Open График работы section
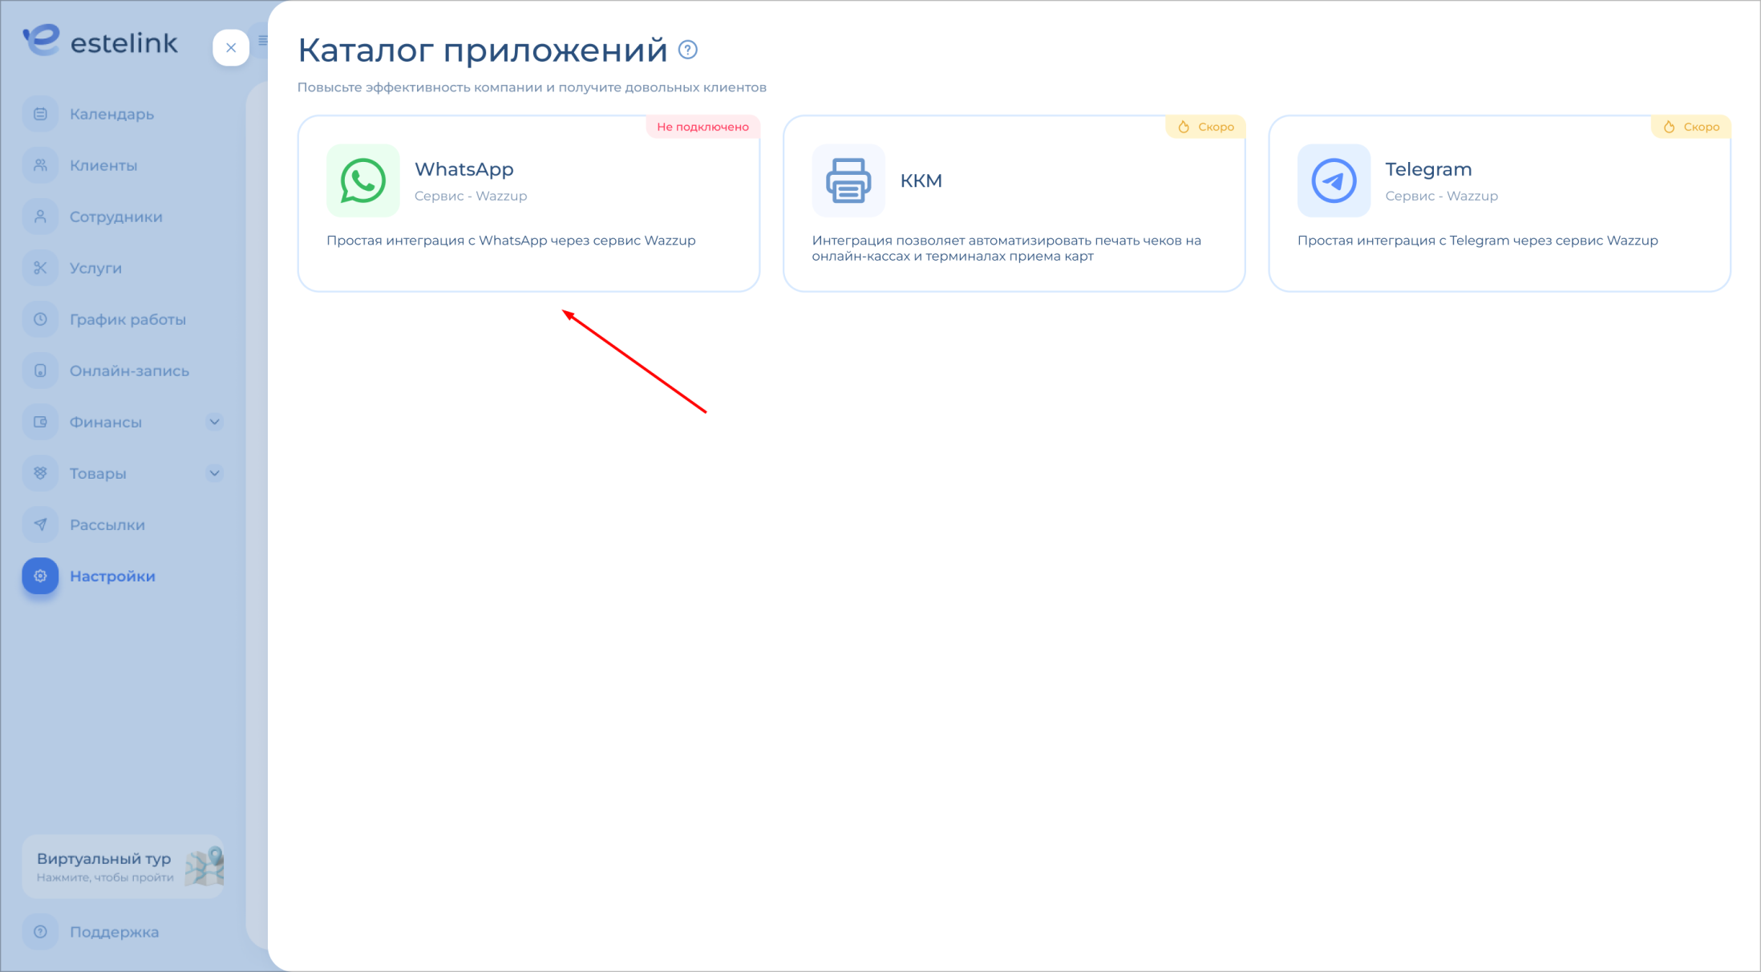Viewport: 1761px width, 972px height. pos(128,319)
